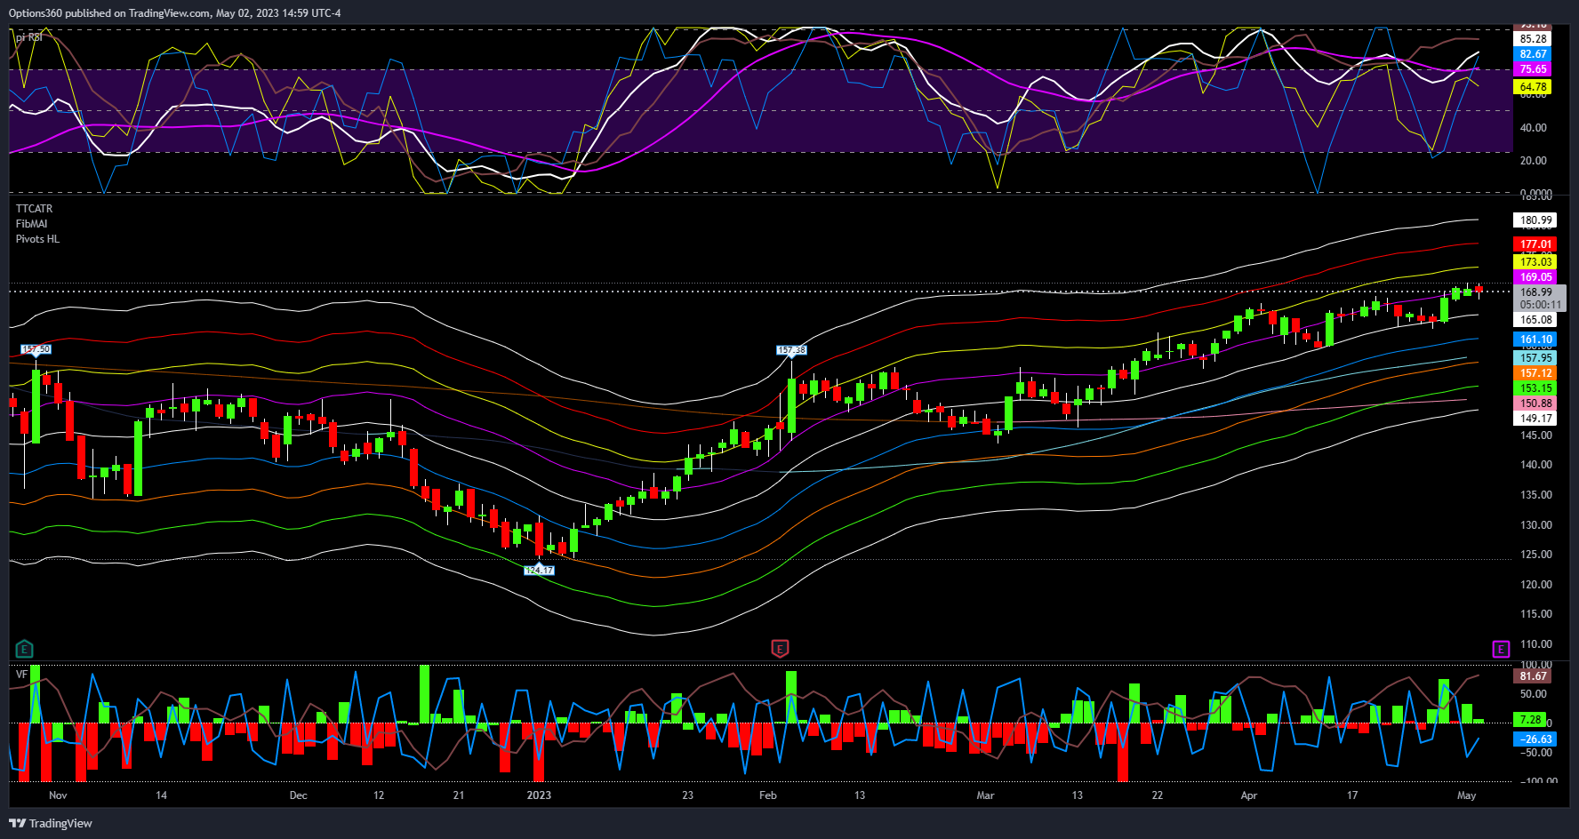Click the purple earnings E marker
This screenshot has width=1579, height=839.
click(1501, 649)
